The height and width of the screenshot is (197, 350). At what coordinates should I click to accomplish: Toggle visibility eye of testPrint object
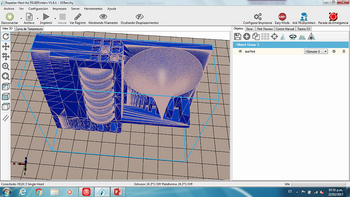point(240,51)
